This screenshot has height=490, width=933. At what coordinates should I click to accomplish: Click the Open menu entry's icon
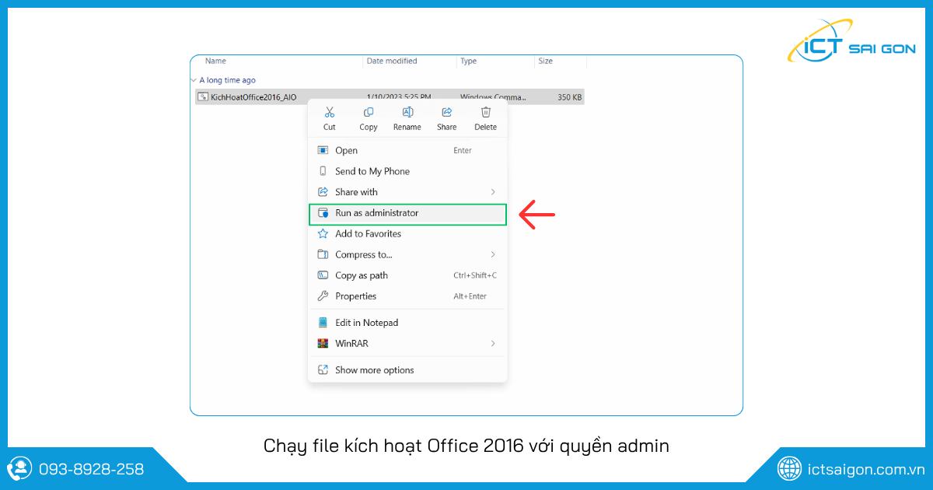click(x=323, y=150)
